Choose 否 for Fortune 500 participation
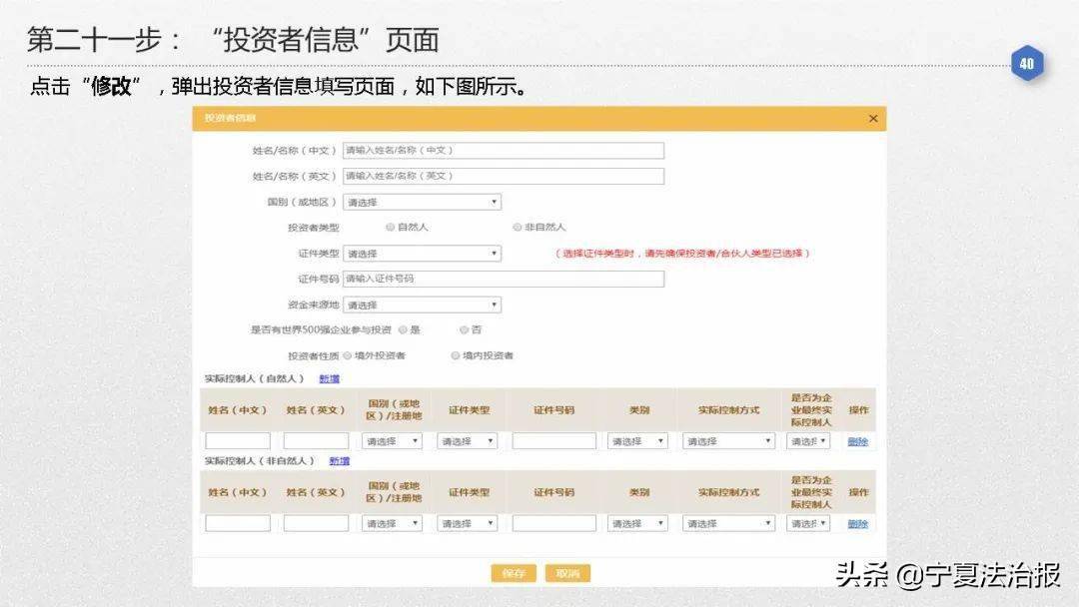 (464, 330)
